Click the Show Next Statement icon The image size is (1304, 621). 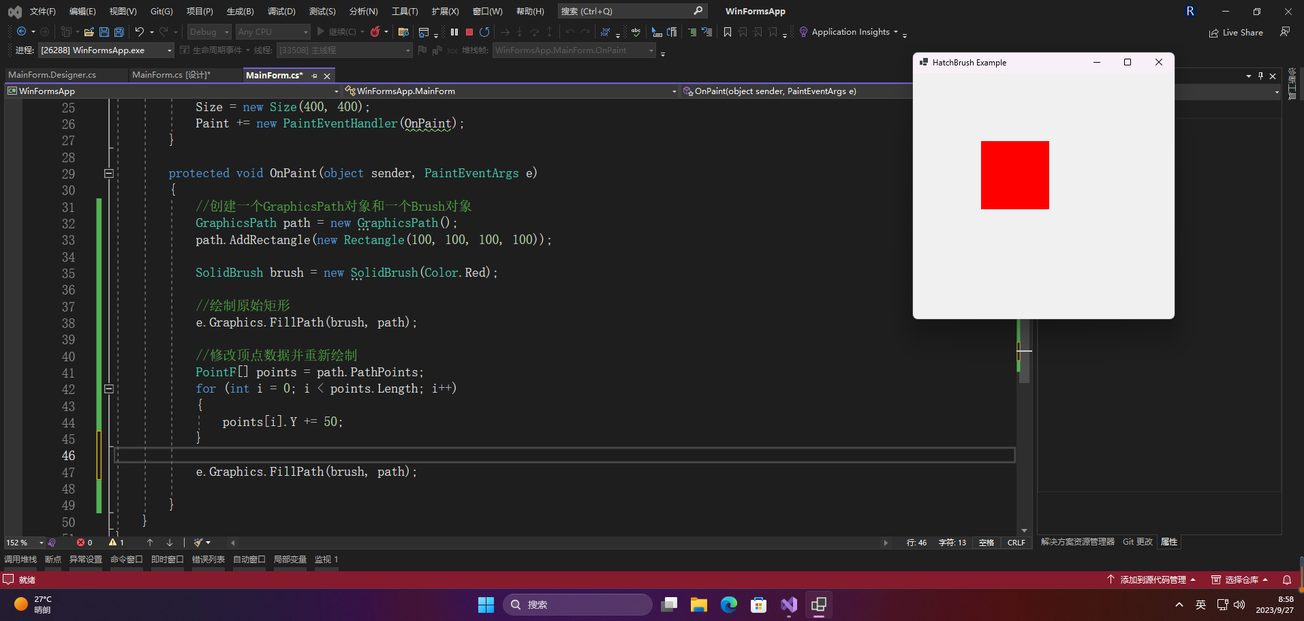click(505, 31)
